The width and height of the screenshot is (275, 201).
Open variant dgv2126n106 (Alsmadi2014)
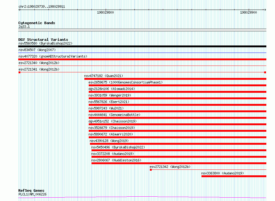coord(112,89)
